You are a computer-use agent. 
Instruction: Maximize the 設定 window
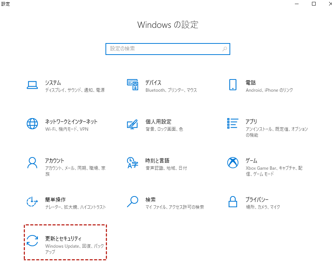[x=314, y=4]
